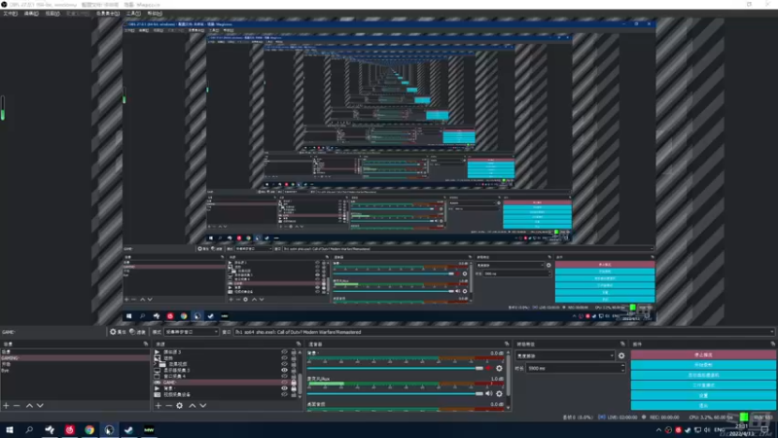Mute the Mic/Aux channel speaker icon

(489, 394)
